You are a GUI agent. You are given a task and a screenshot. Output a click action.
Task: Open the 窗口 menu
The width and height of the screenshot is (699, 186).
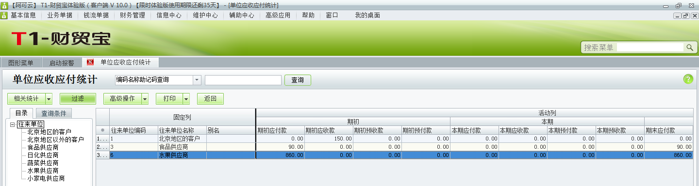pos(332,15)
